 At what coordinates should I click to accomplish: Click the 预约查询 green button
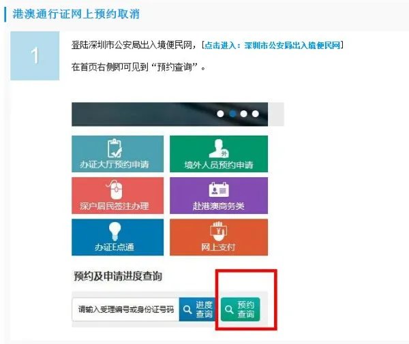tap(240, 309)
